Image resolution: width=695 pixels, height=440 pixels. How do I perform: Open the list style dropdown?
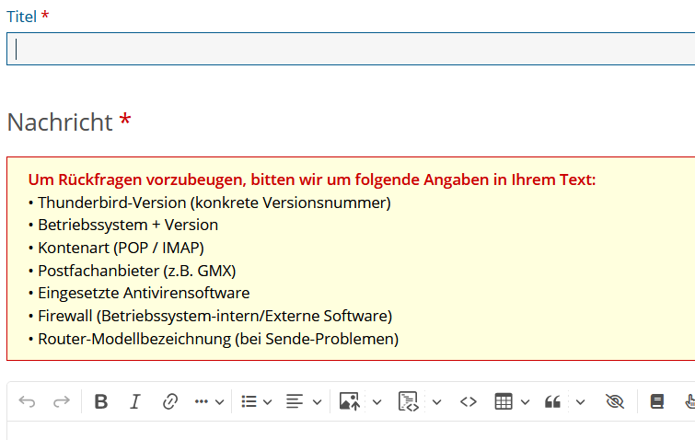point(256,401)
